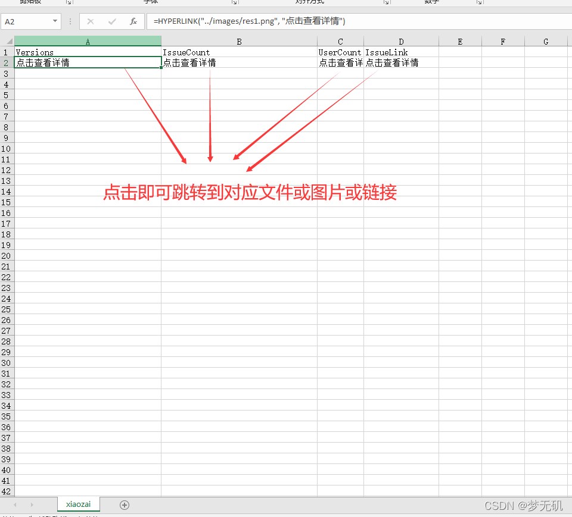Image resolution: width=572 pixels, height=517 pixels.
Task: Select column A header
Action: click(88, 41)
